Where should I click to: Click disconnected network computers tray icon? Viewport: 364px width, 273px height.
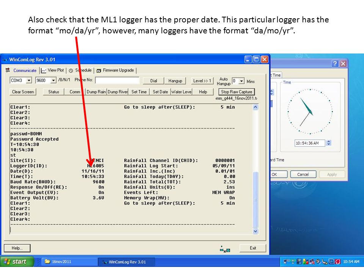click(x=312, y=262)
